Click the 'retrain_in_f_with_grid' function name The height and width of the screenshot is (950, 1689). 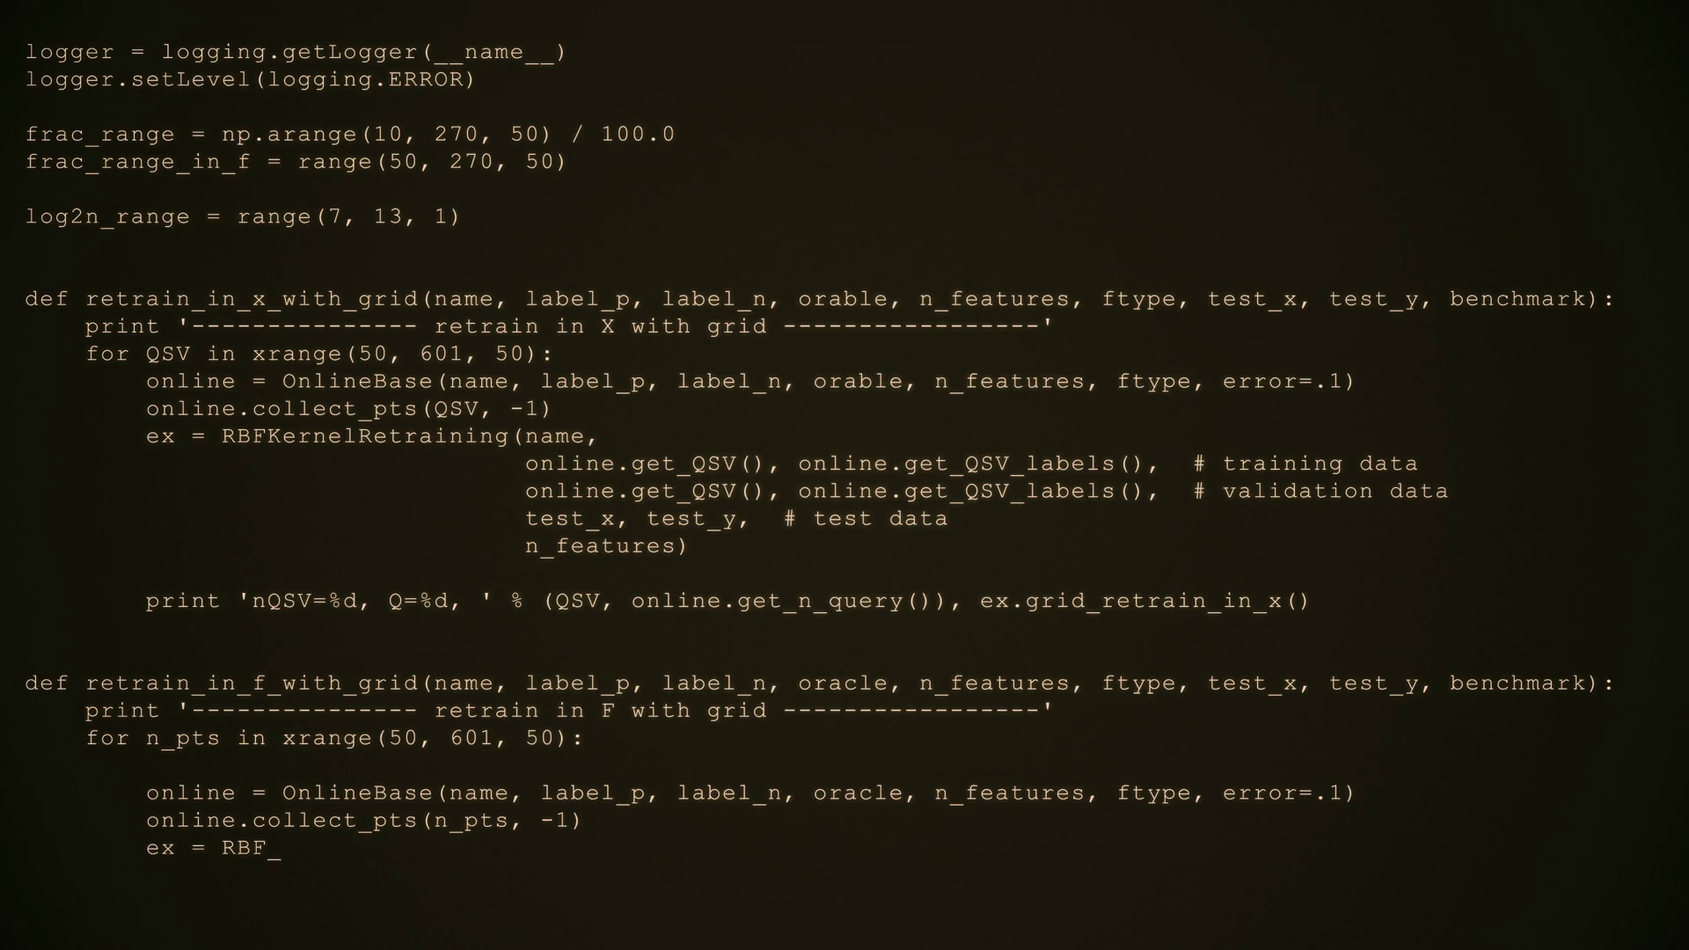click(x=252, y=683)
